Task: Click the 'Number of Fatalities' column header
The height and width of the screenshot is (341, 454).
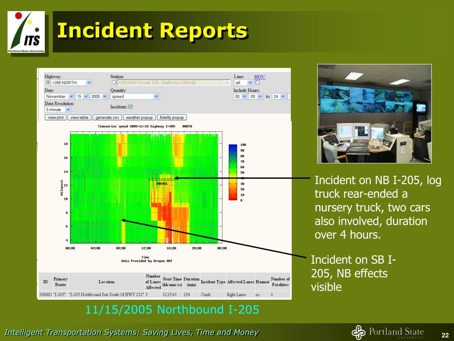Action: click(x=280, y=282)
